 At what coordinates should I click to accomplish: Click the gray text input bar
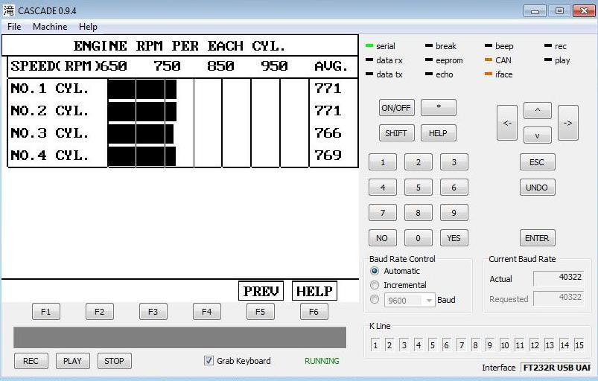(x=179, y=337)
